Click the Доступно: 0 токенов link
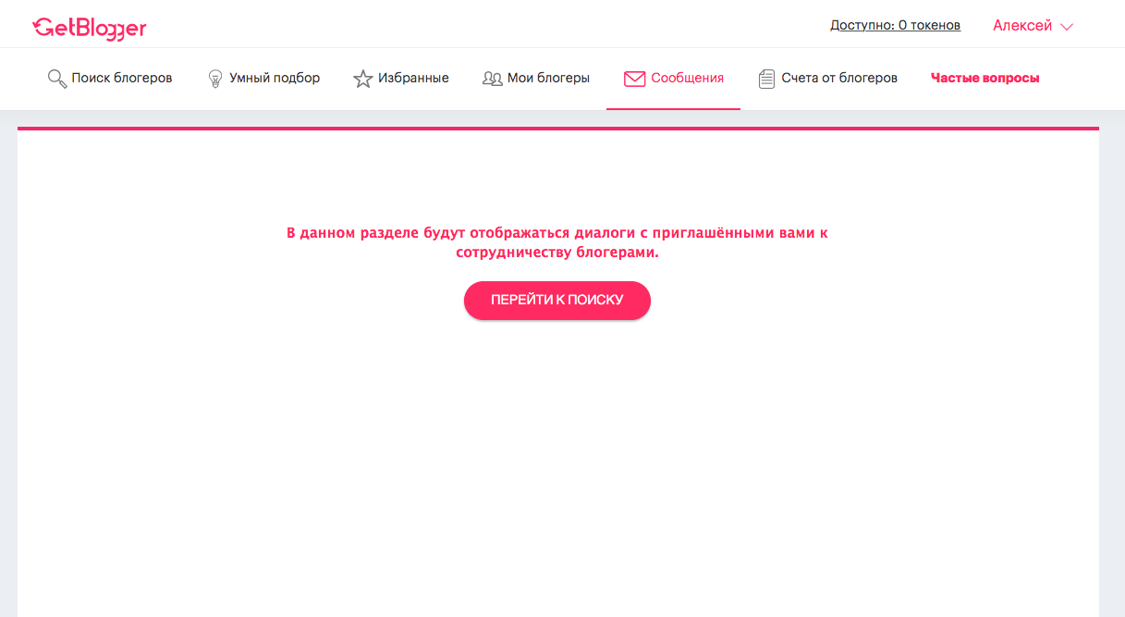 (x=895, y=26)
